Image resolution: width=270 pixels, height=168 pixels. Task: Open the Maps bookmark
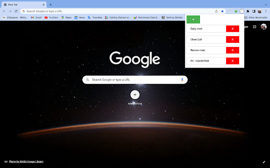[x=66, y=18]
